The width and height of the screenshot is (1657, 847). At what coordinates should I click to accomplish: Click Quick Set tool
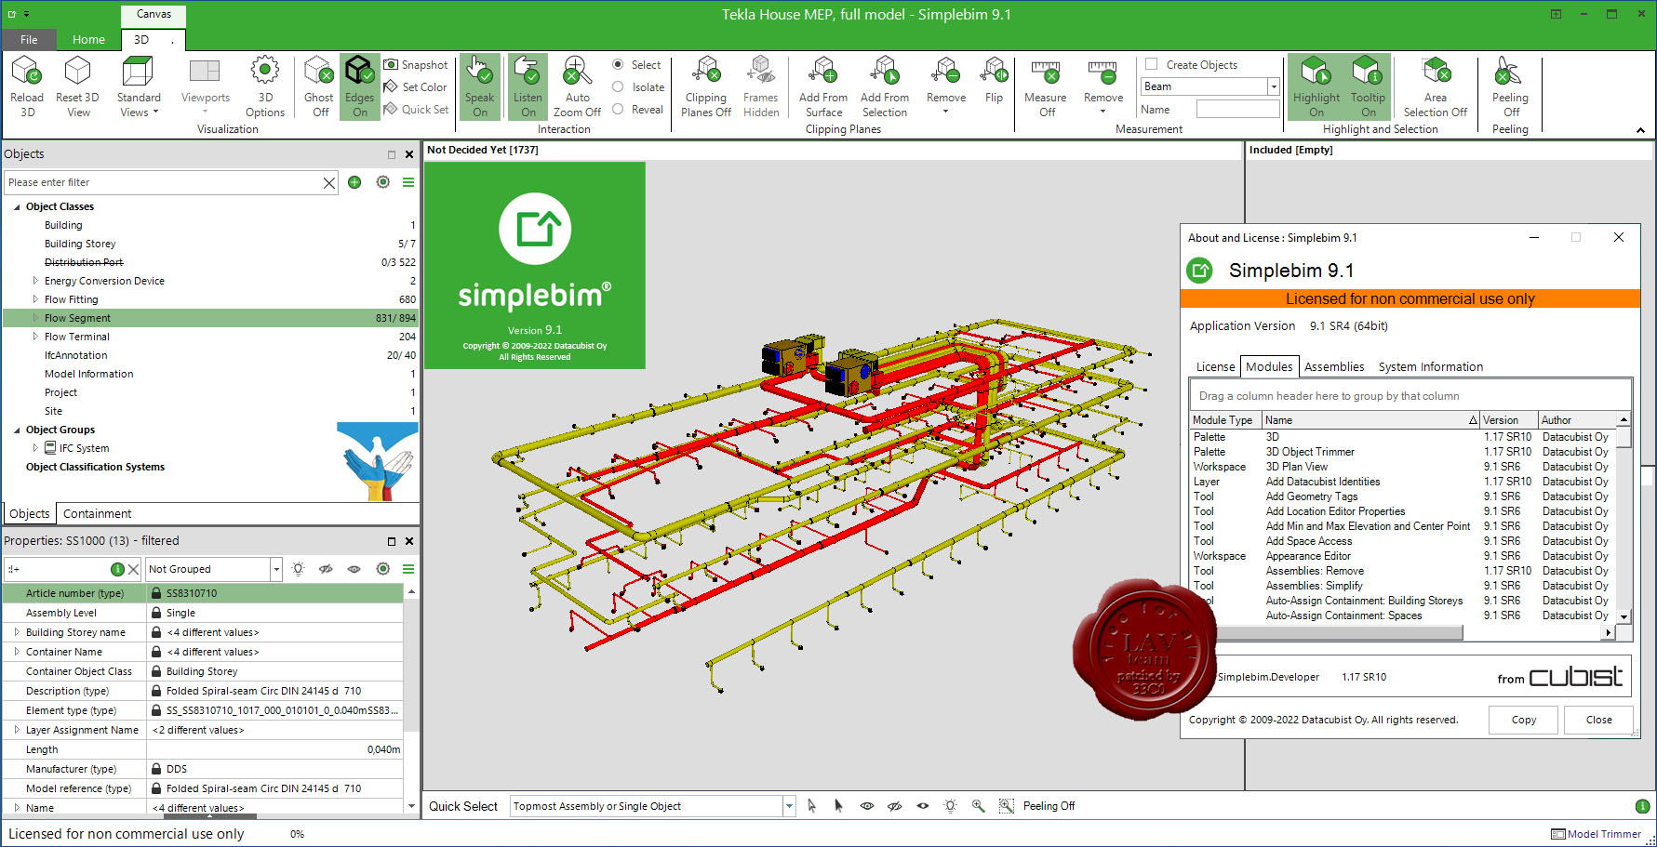(416, 109)
